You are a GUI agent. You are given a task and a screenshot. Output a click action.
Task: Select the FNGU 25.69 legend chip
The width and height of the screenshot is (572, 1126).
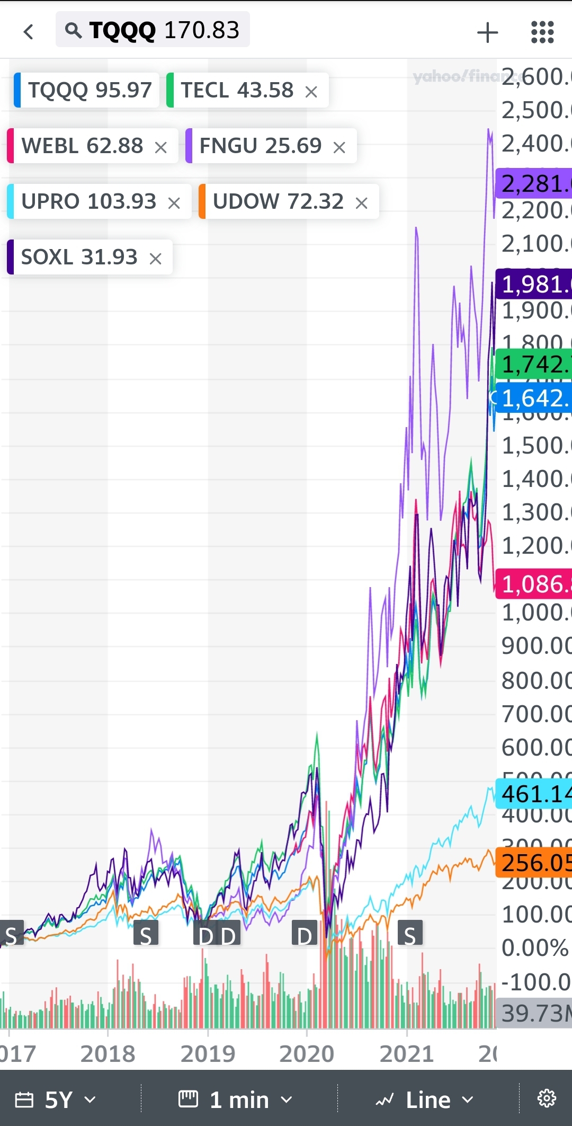(271, 146)
